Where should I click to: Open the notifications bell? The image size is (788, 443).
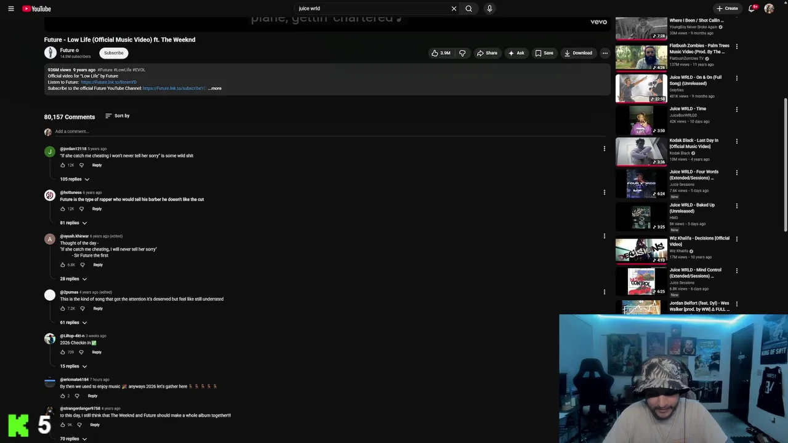(752, 9)
